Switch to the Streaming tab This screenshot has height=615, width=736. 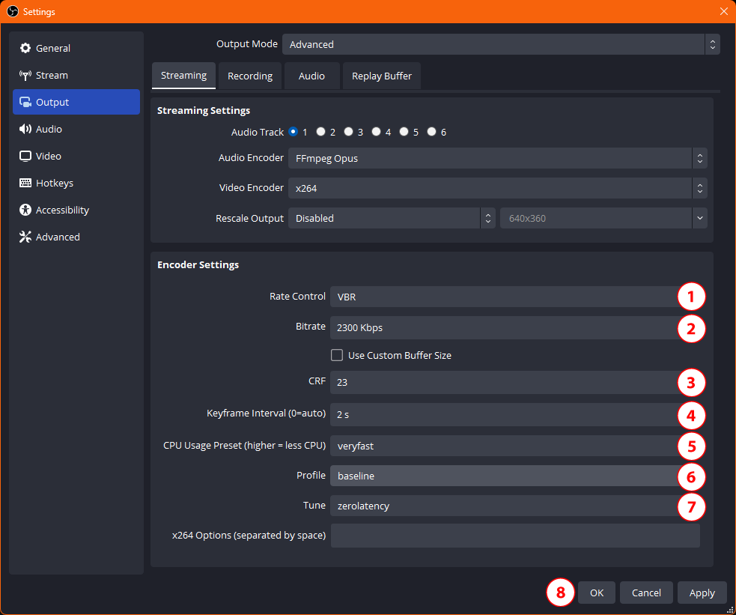(183, 76)
